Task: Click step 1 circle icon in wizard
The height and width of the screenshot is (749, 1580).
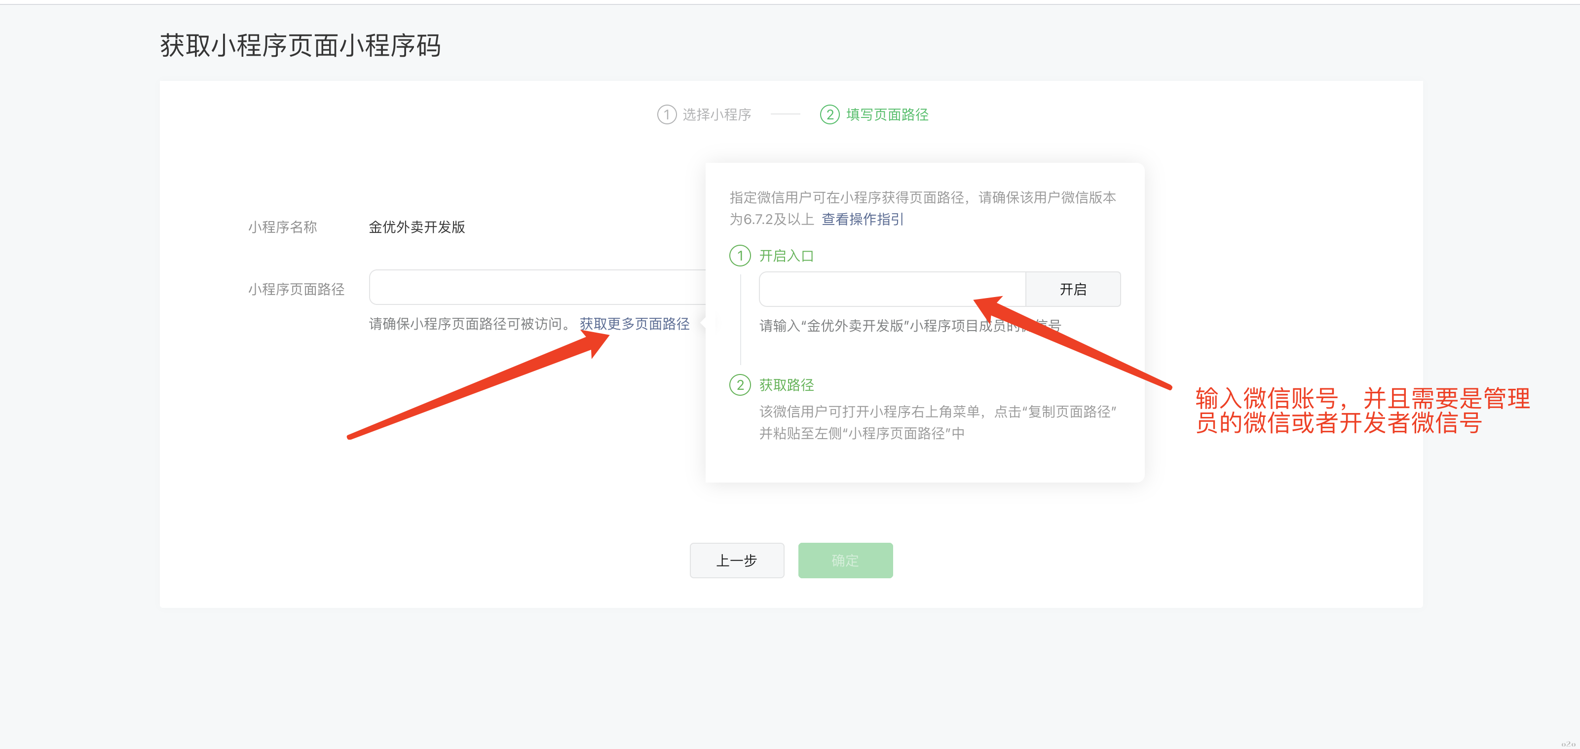Action: point(667,114)
